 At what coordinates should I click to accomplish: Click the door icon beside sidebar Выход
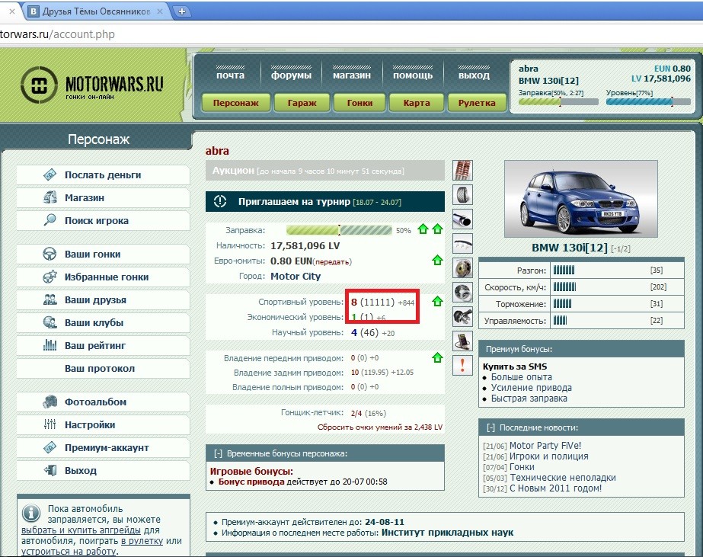(50, 470)
